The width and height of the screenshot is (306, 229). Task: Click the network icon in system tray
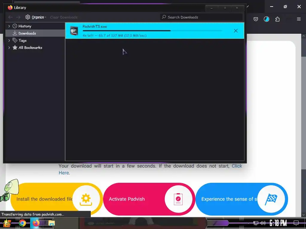click(256, 223)
